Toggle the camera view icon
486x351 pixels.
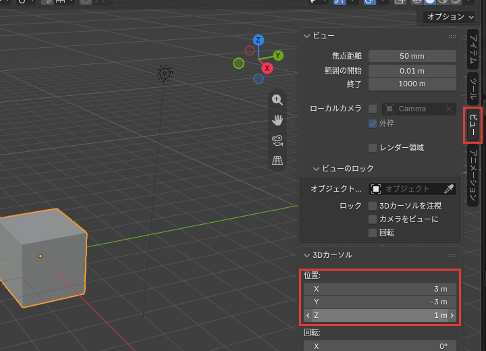[x=277, y=140]
